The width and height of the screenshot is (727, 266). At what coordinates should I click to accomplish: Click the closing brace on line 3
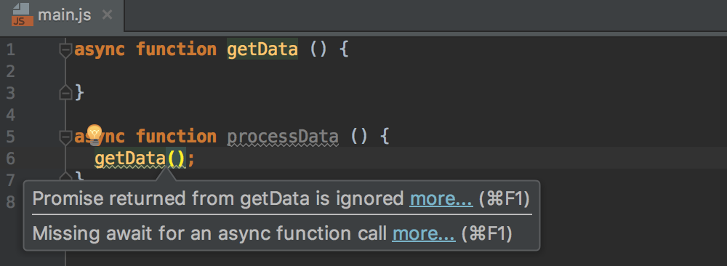pos(79,93)
